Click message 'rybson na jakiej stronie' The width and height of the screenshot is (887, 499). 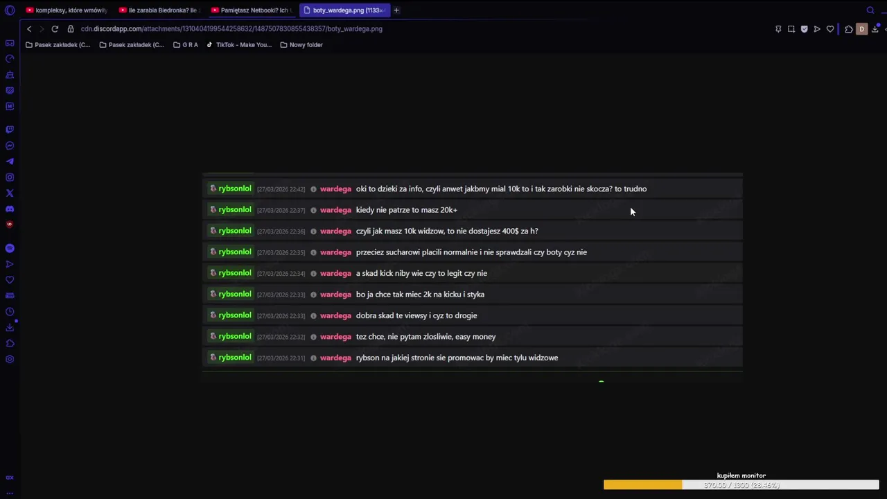(x=457, y=358)
